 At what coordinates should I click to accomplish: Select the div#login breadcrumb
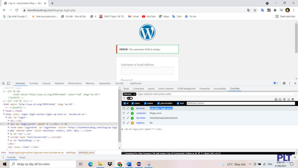click(71, 153)
